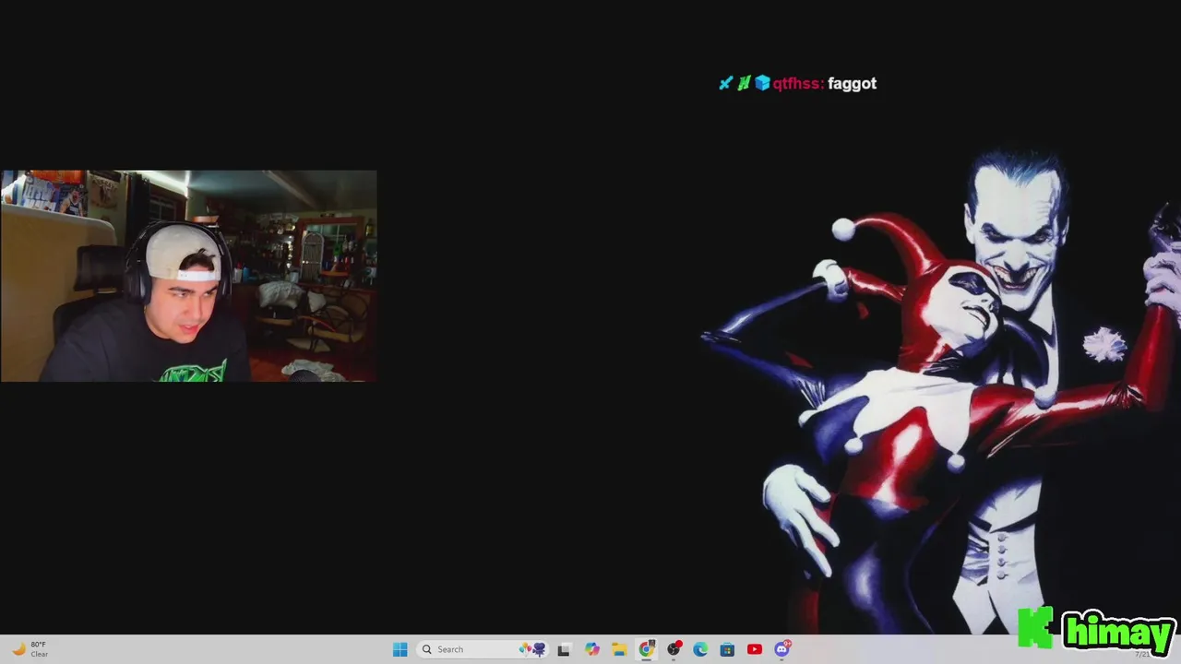Screen dimensions: 1181x664
Task: Open OBS Studio from the taskbar
Action: pos(674,649)
